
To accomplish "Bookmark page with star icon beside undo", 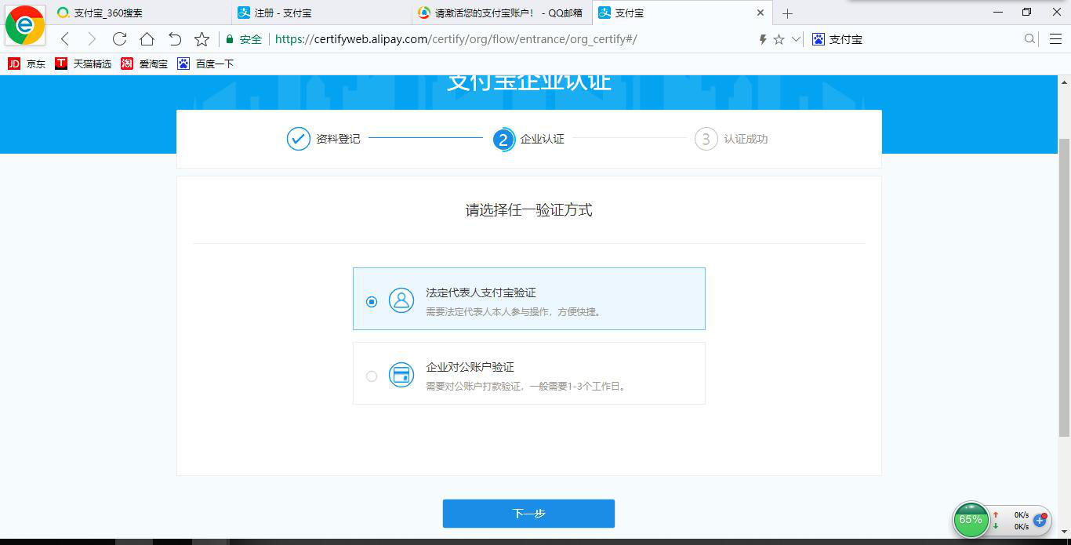I will (x=201, y=39).
